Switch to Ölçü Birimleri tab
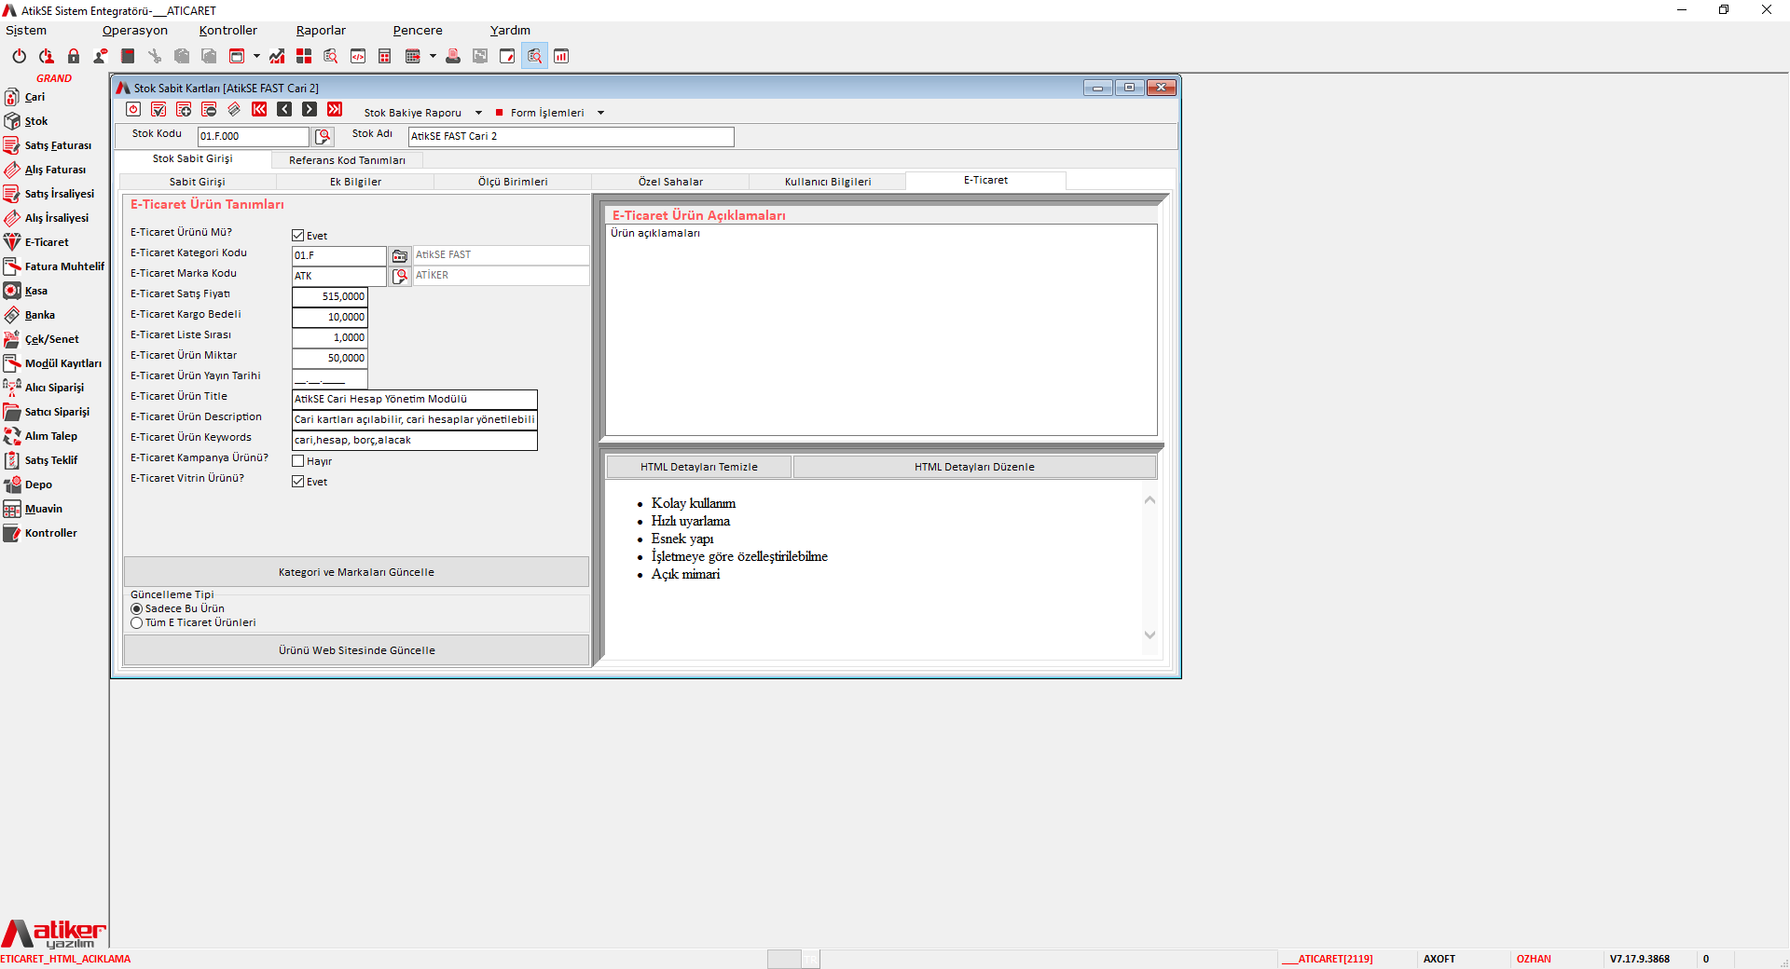 (513, 182)
